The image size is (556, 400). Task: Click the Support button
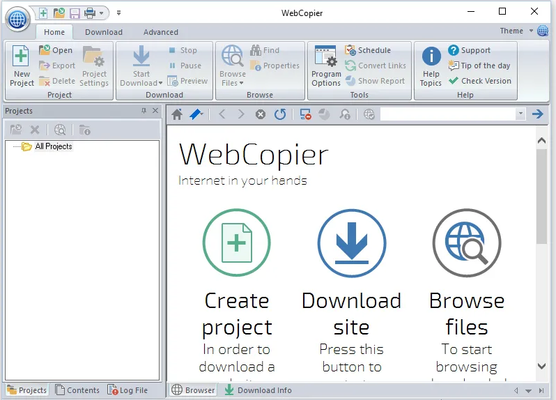pyautogui.click(x=469, y=50)
